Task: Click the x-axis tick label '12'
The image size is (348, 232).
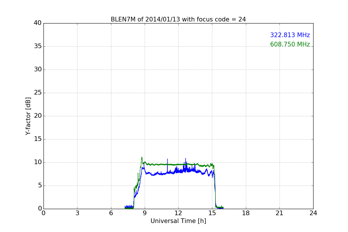Action: coord(178,213)
